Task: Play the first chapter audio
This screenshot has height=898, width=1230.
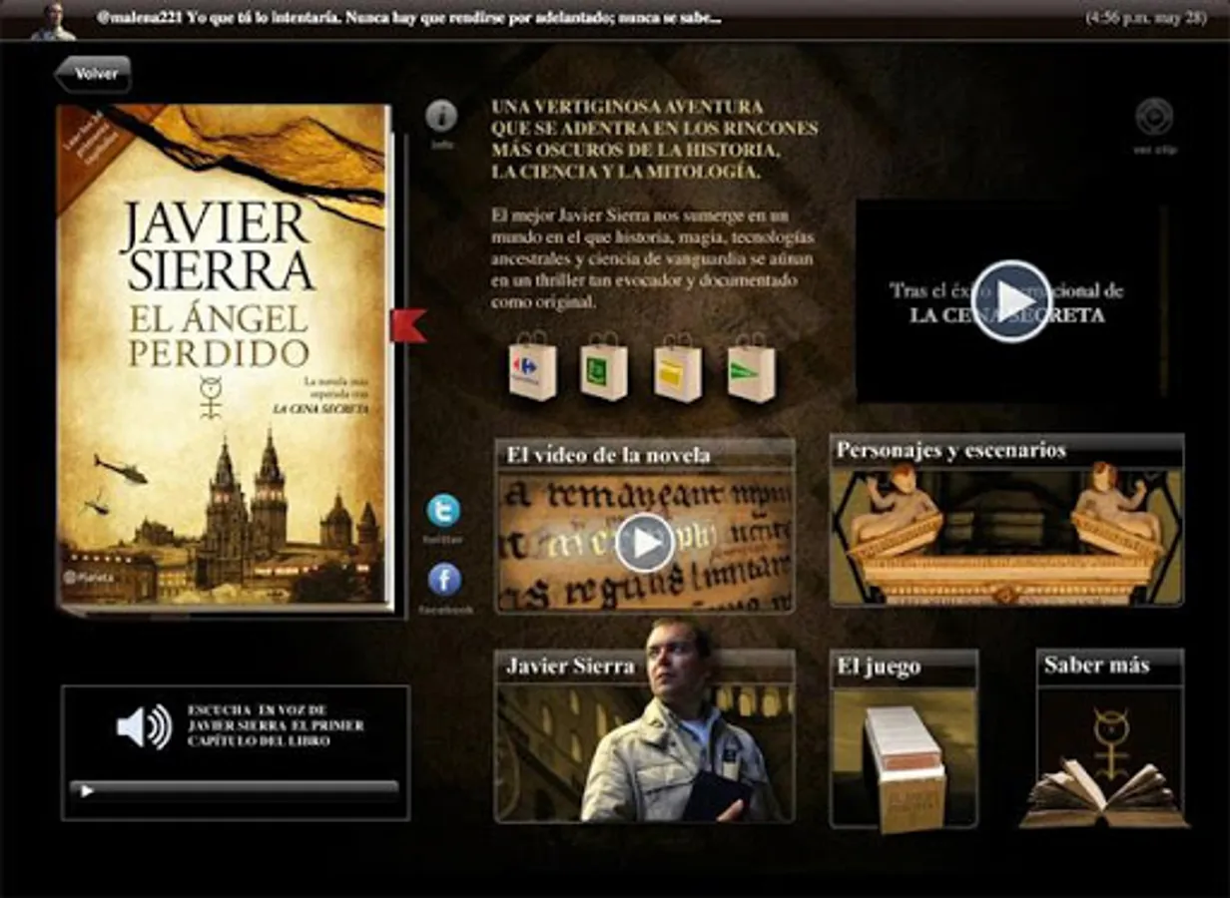Action: pos(87,791)
